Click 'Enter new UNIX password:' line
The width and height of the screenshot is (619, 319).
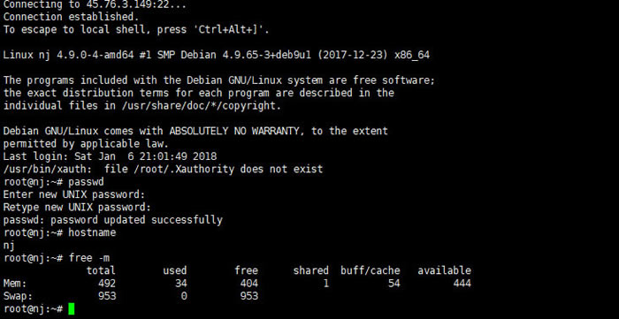click(74, 194)
